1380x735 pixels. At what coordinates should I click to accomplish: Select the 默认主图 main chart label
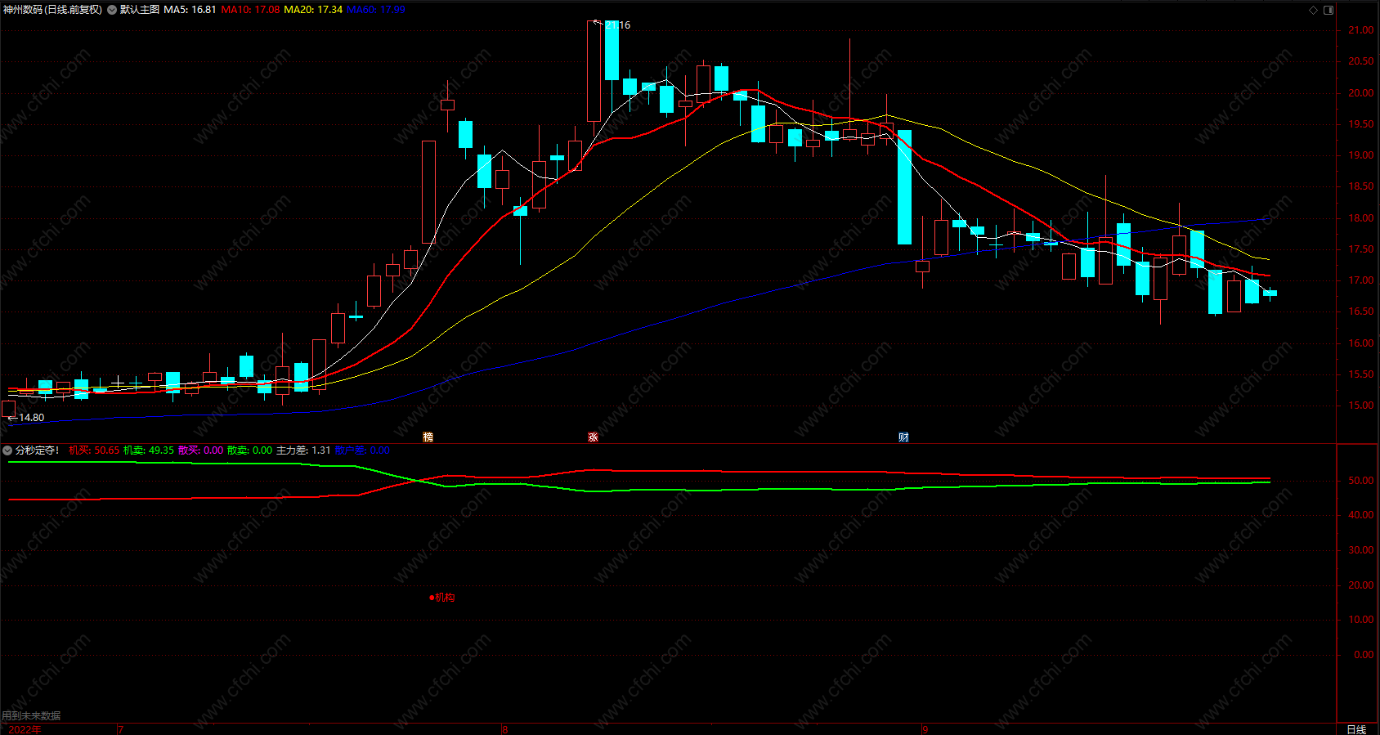click(140, 10)
